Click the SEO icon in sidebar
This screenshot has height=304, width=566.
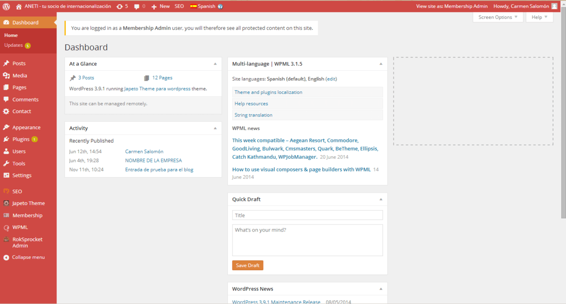pos(6,191)
